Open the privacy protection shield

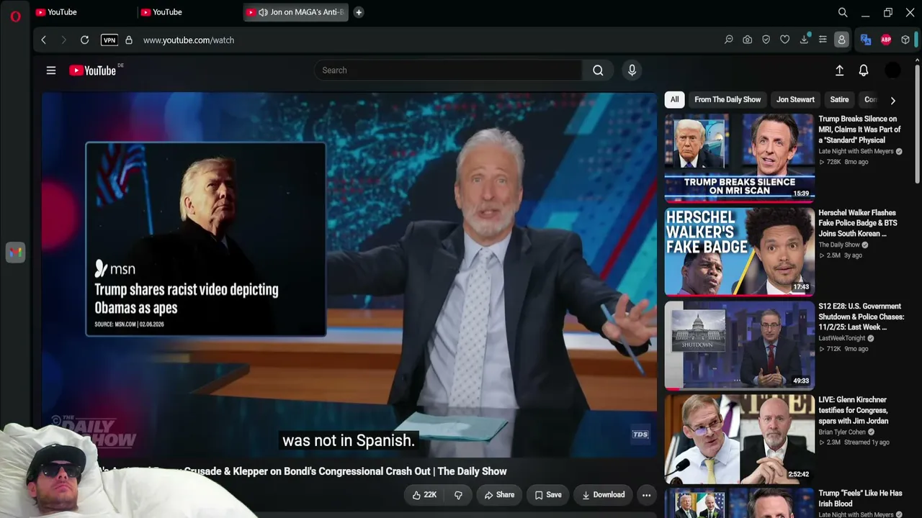pyautogui.click(x=766, y=40)
